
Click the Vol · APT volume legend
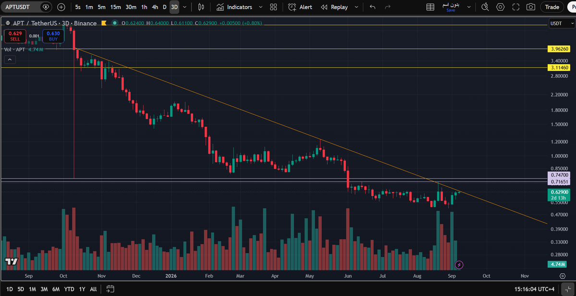click(24, 49)
